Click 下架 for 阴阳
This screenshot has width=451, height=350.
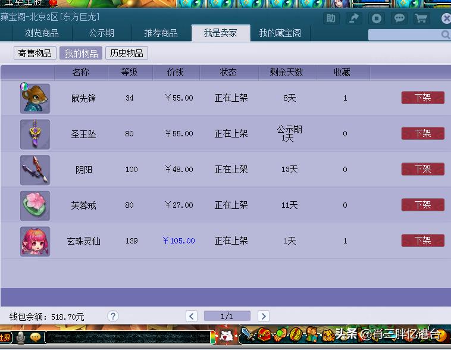coord(423,169)
